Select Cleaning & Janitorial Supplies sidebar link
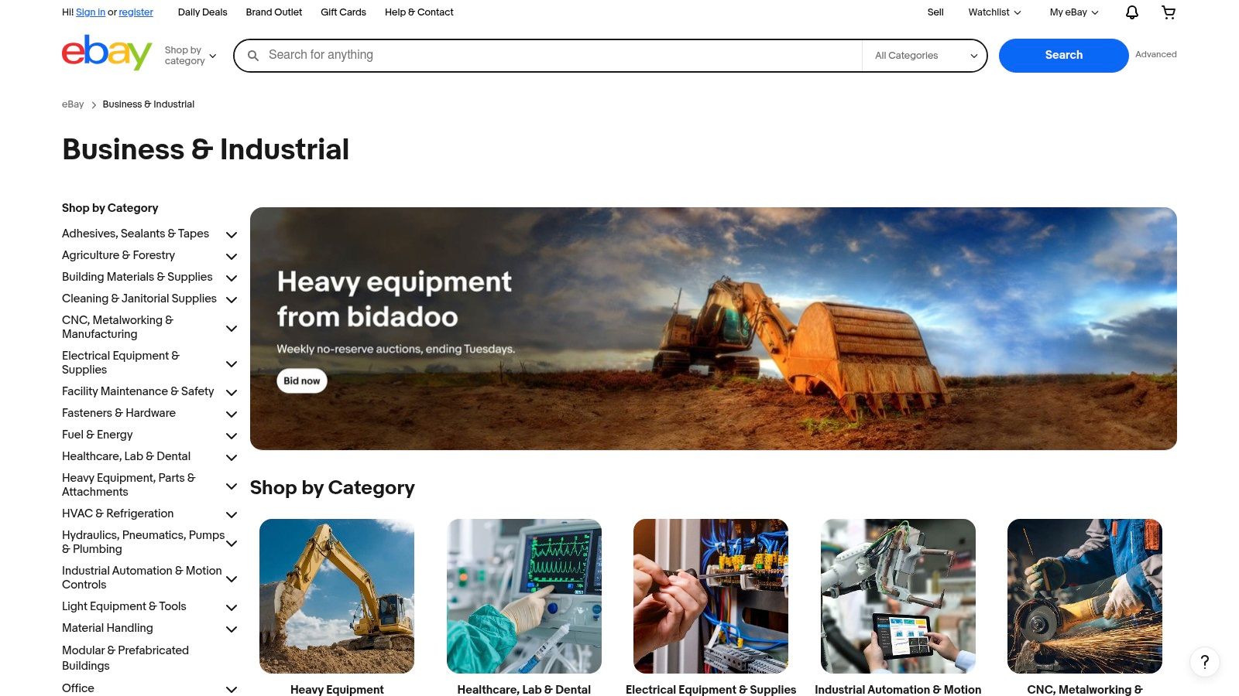 click(139, 299)
